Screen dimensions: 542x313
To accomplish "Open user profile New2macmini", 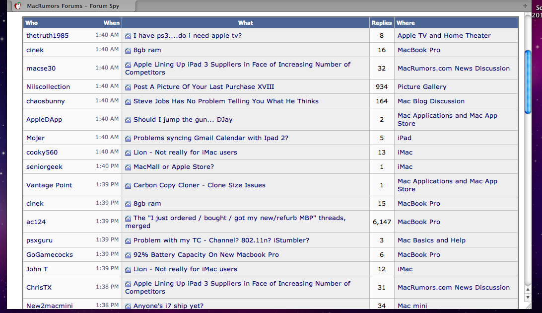I will 50,306.
